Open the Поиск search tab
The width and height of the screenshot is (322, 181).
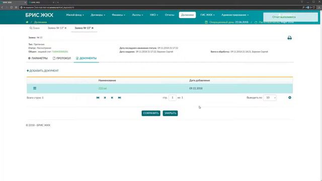(x=35, y=28)
